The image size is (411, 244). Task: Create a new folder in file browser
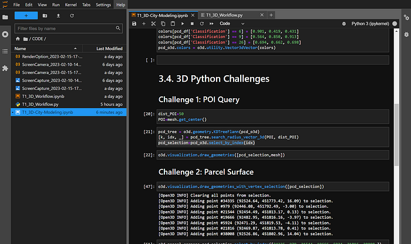46,16
